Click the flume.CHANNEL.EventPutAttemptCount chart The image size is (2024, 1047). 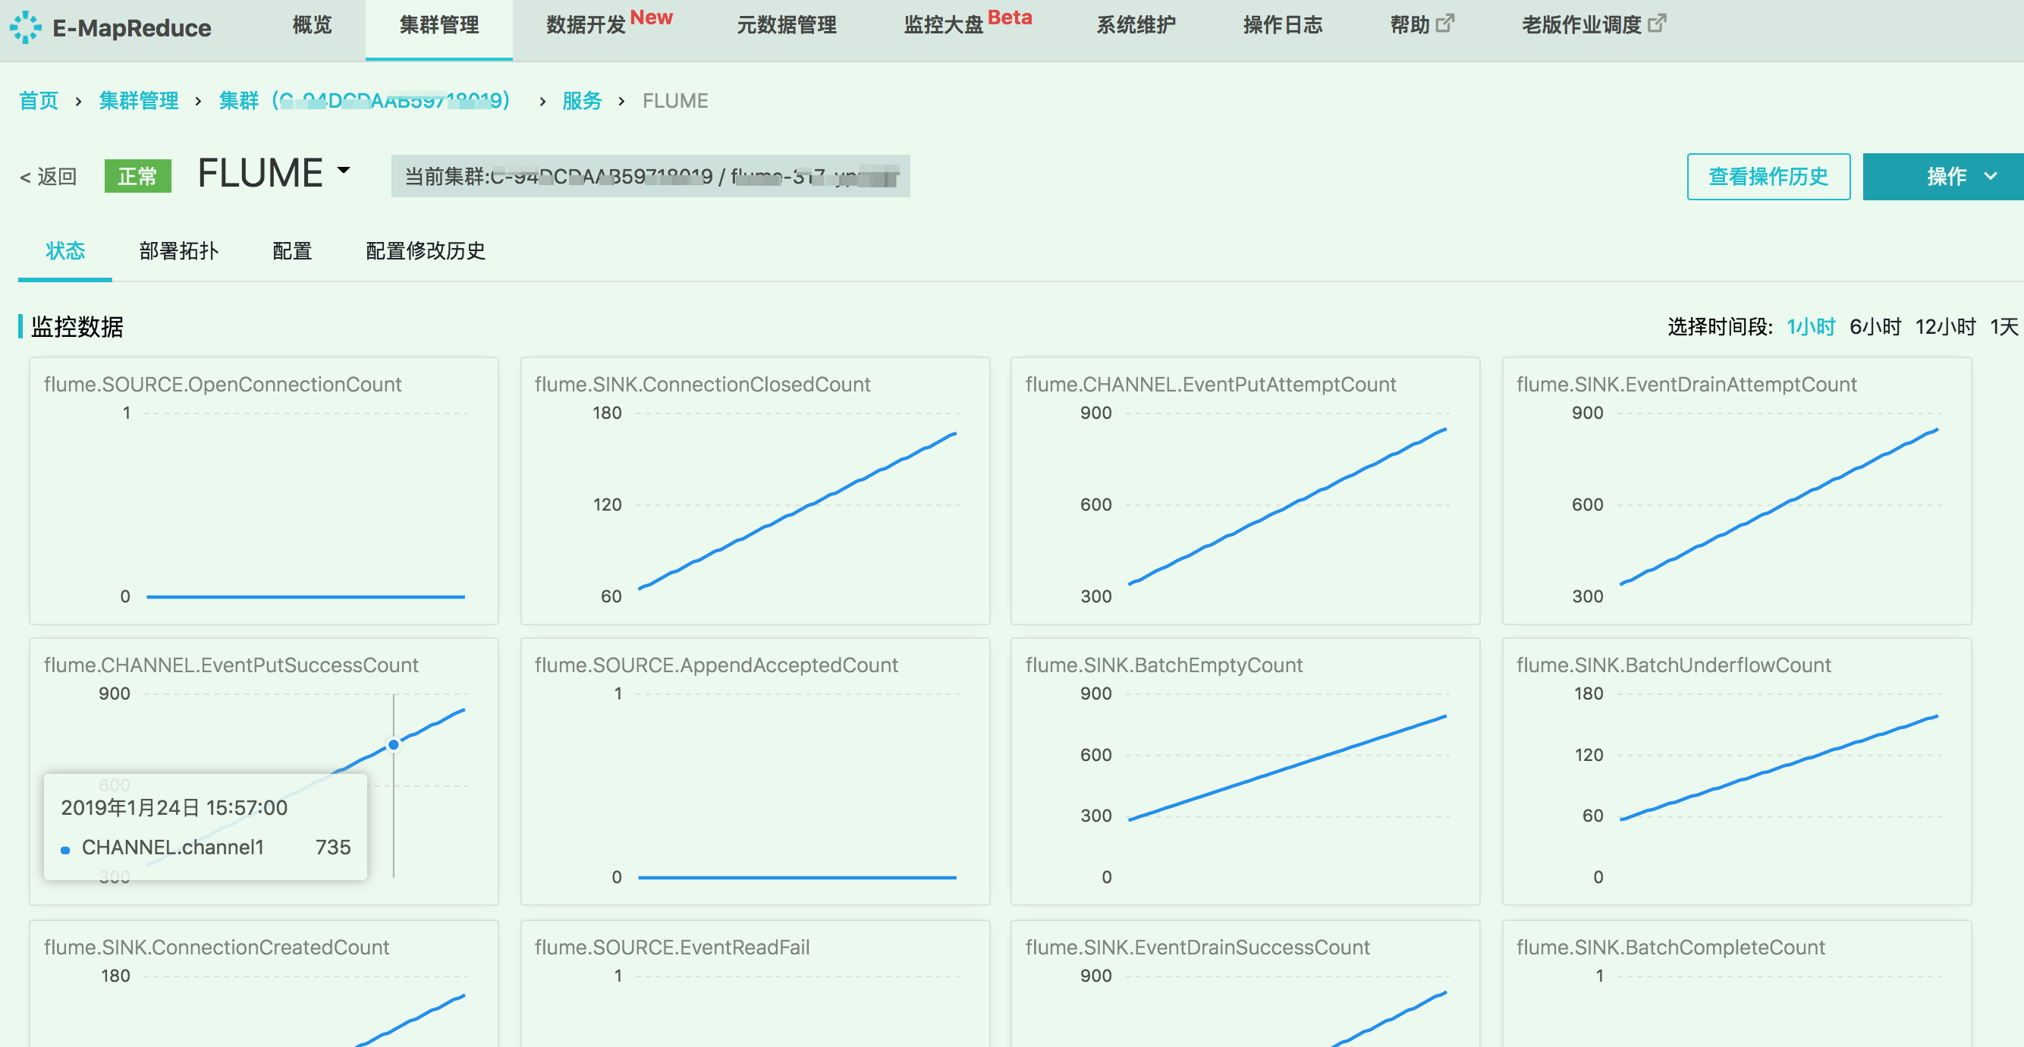(1245, 490)
